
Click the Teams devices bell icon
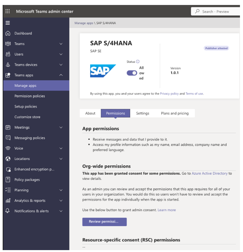coord(8,65)
